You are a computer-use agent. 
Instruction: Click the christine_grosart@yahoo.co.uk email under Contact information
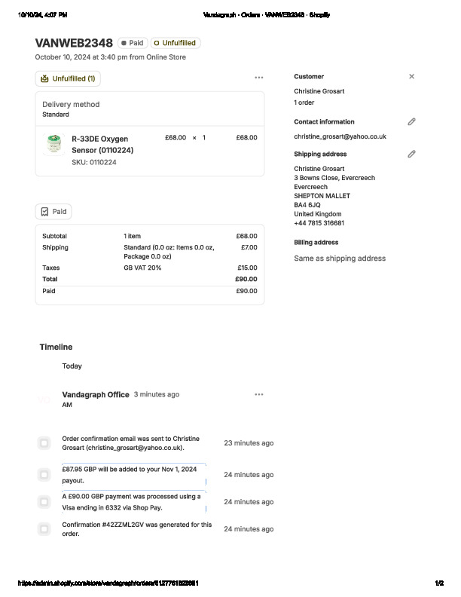pyautogui.click(x=340, y=136)
